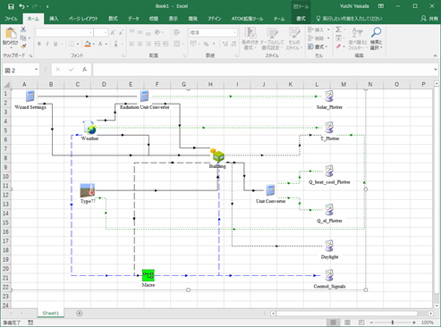Click the Insert Function fx icon
The height and width of the screenshot is (327, 441).
pos(84,70)
